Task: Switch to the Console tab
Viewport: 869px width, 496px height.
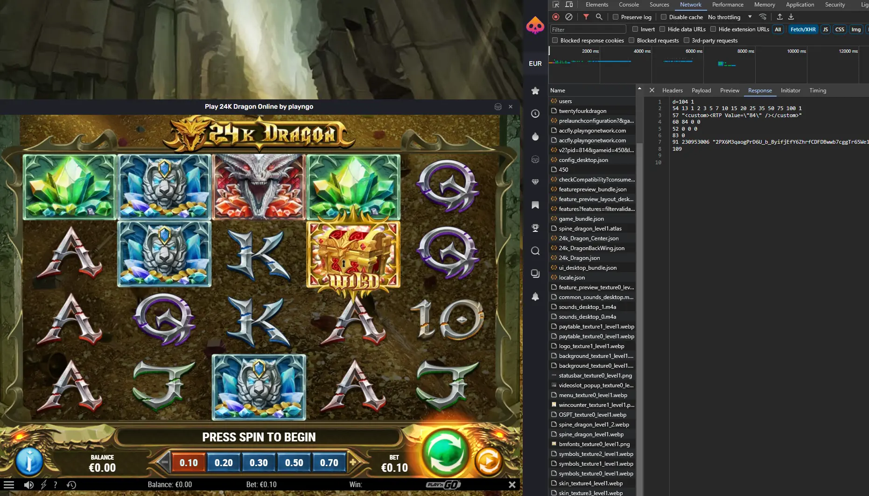Action: (629, 5)
